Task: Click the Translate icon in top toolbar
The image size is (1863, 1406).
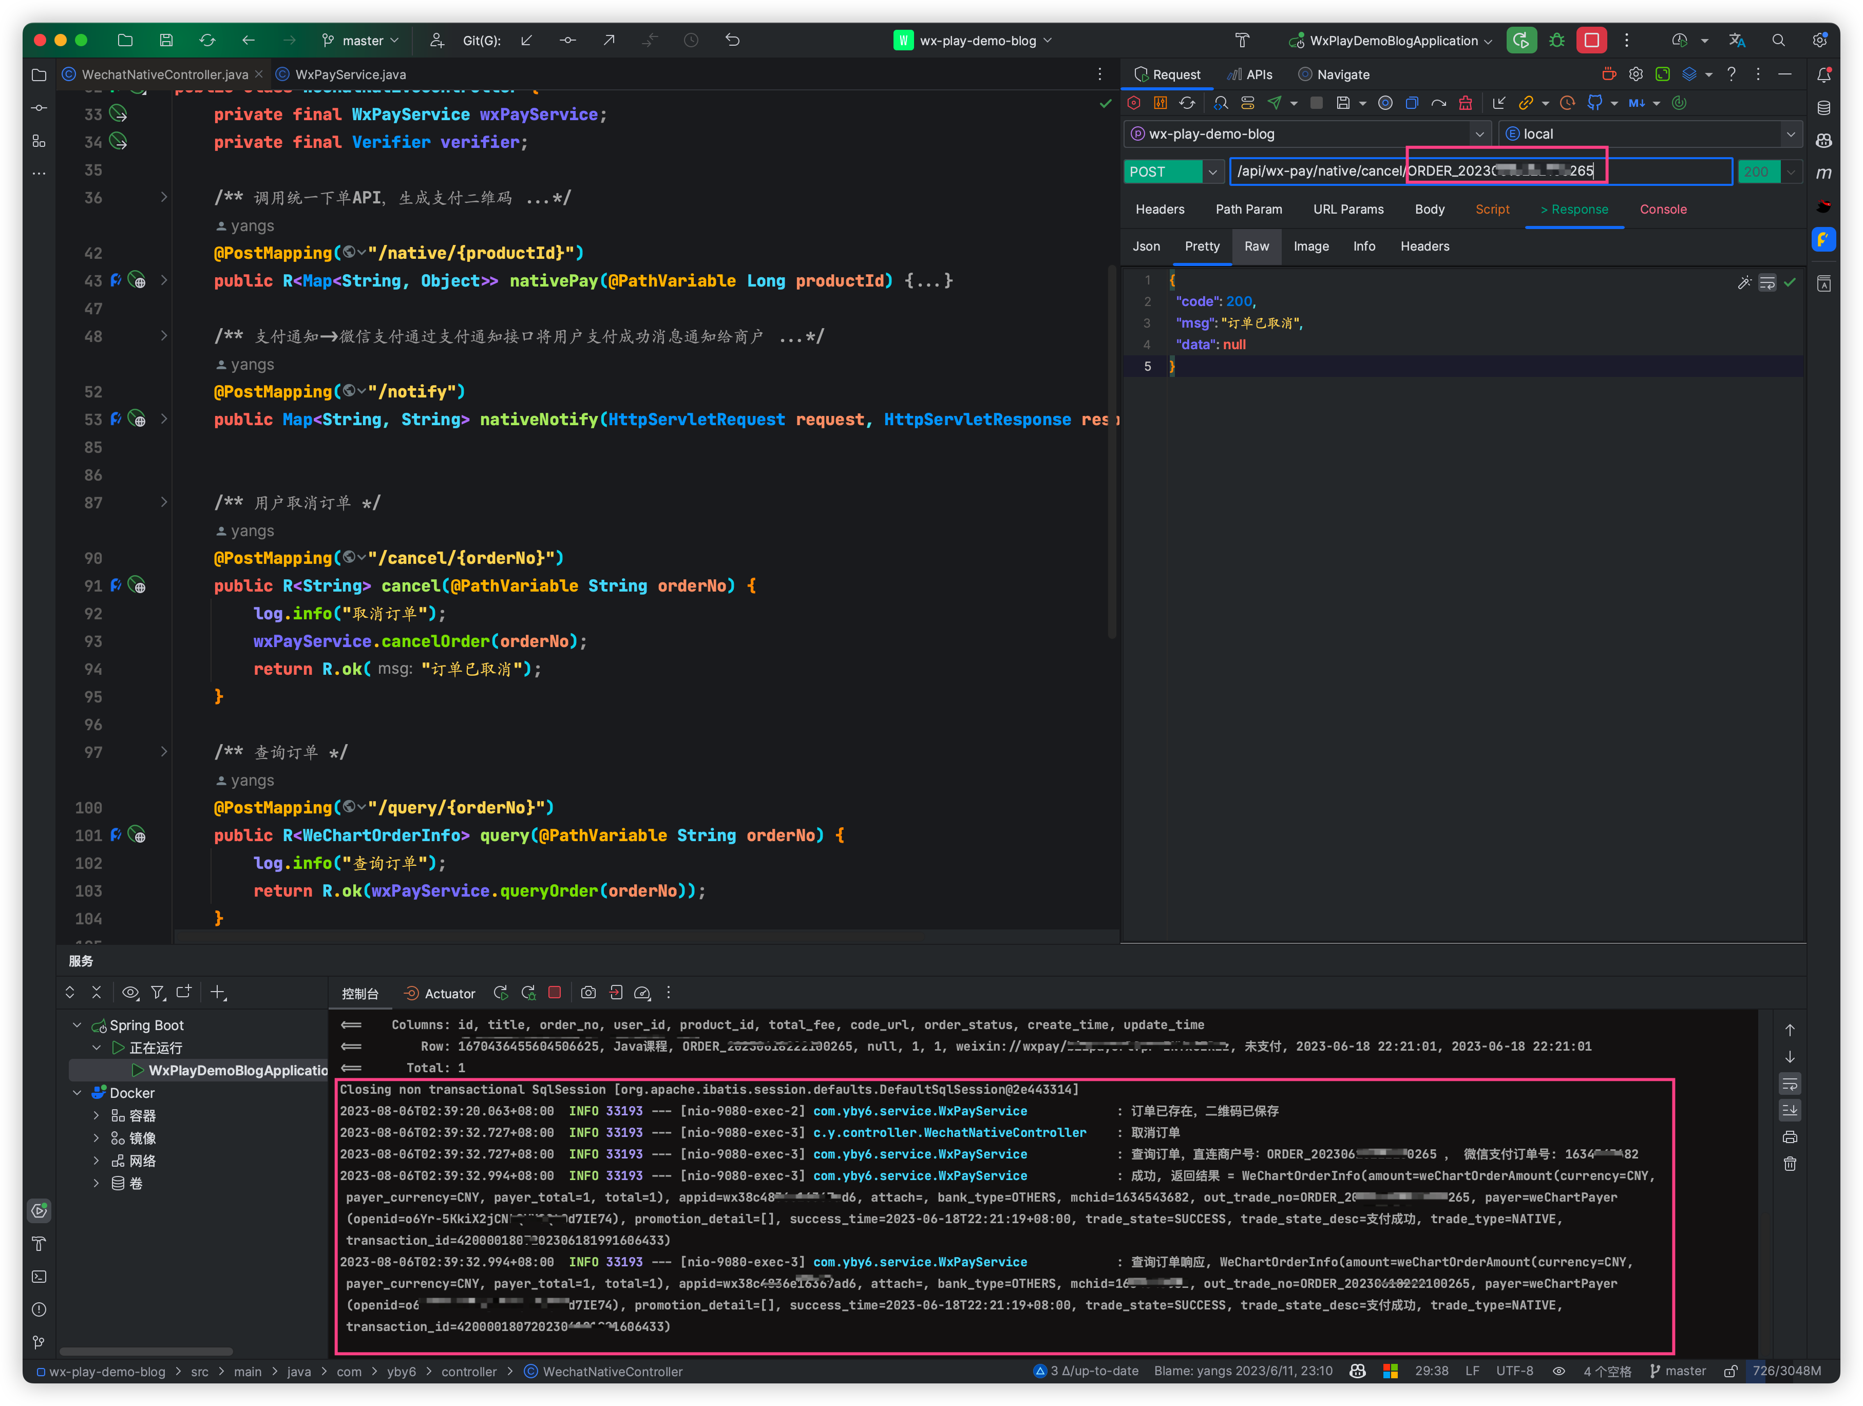Action: pos(1737,41)
